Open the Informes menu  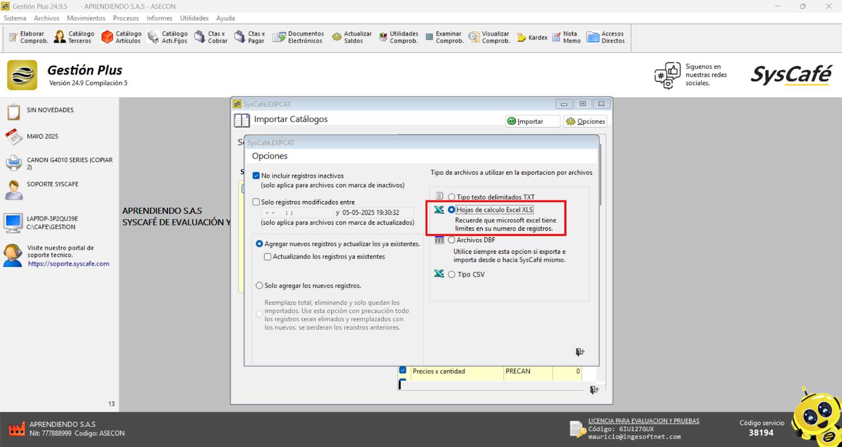[159, 18]
